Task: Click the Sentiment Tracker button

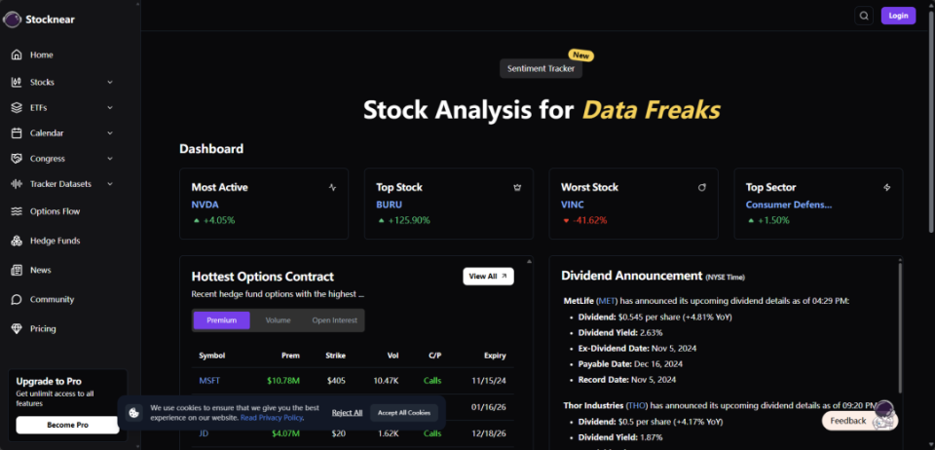Action: click(x=541, y=68)
